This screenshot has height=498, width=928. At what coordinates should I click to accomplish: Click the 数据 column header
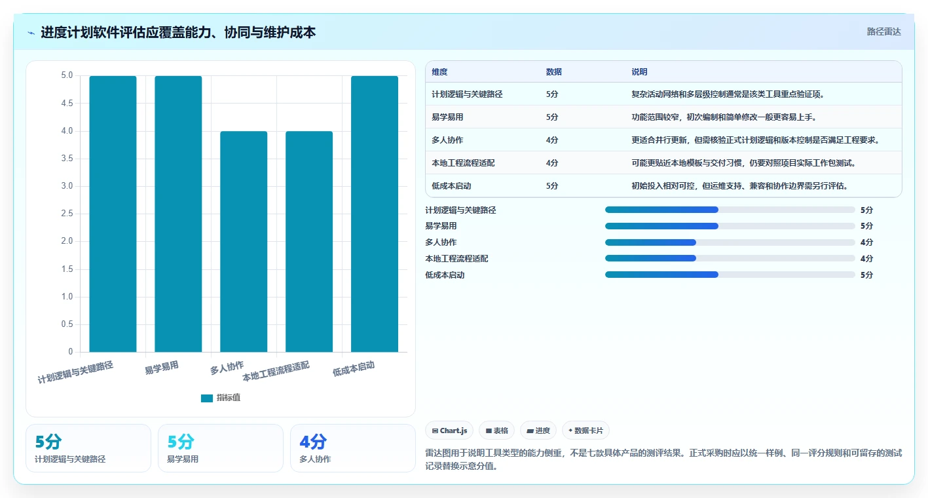click(554, 72)
